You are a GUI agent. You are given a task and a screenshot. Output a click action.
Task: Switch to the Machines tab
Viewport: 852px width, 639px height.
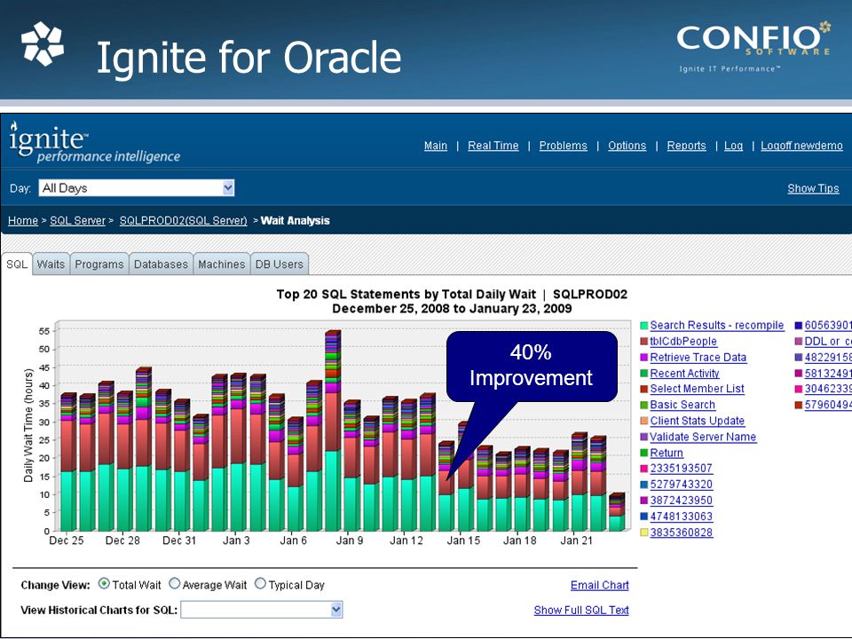point(222,264)
